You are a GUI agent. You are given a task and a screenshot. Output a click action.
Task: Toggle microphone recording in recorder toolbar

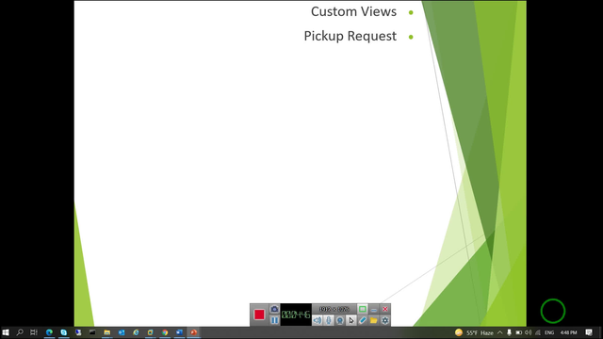tap(329, 320)
